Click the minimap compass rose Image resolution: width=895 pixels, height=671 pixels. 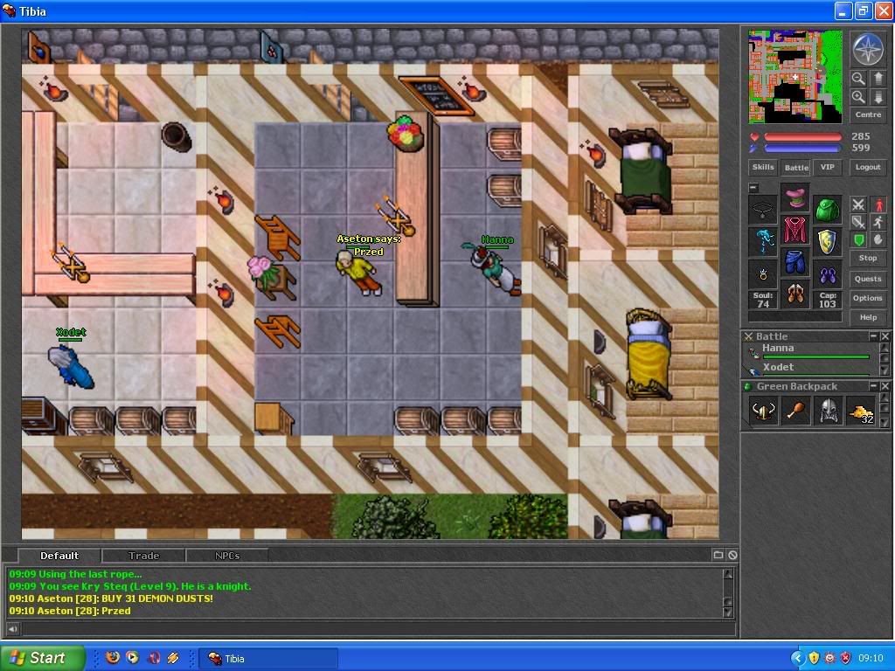pos(868,49)
